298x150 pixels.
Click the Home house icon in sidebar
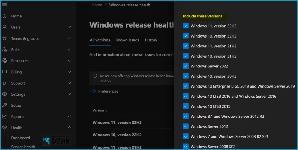tap(4, 16)
